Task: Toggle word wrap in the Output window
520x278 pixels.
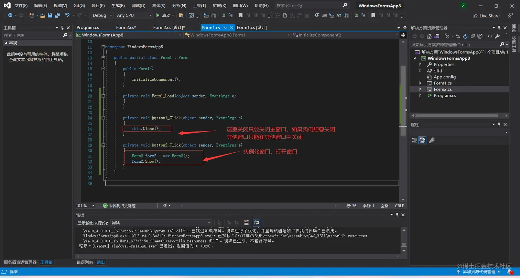Action: [256, 223]
